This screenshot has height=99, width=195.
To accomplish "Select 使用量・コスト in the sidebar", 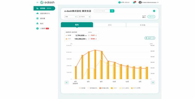I will pos(44,8).
